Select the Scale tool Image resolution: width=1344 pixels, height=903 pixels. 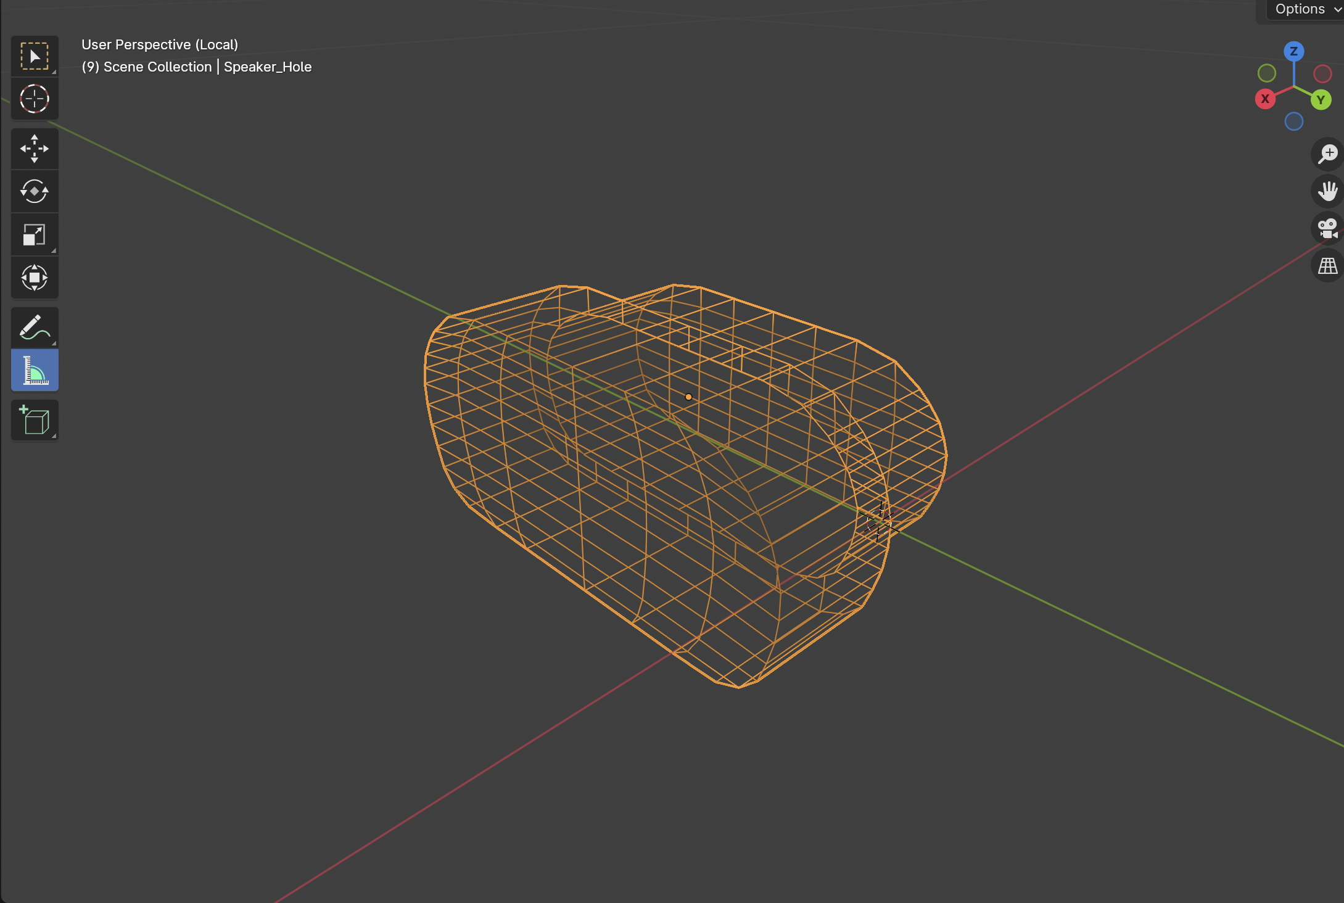point(35,234)
